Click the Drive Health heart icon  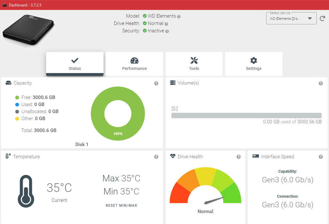(x=173, y=156)
